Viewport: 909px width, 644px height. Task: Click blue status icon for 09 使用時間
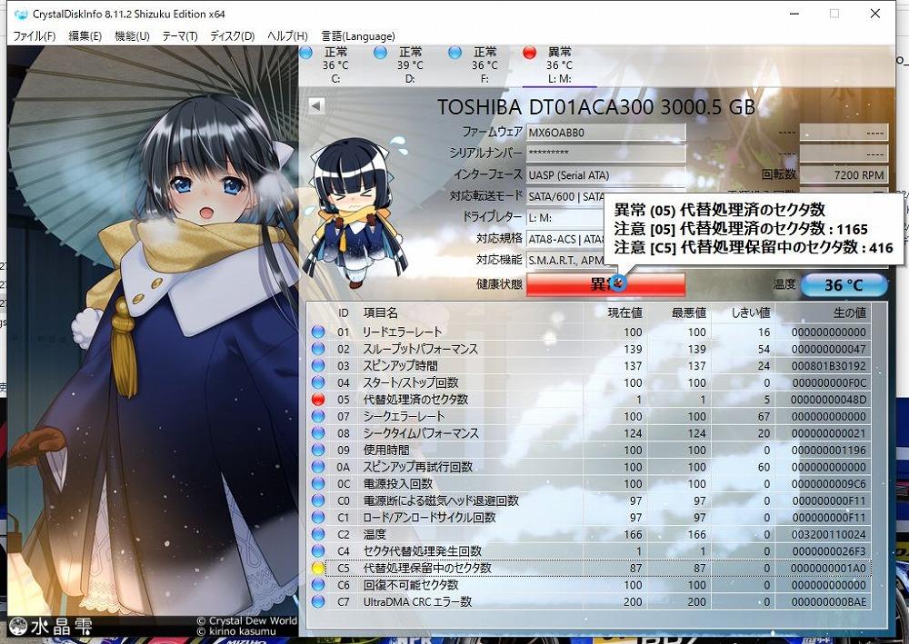coord(317,450)
